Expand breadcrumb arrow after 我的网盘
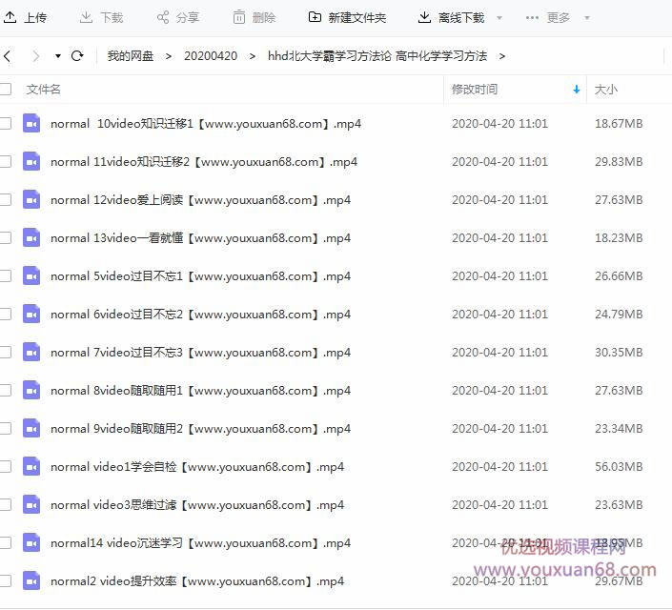Screen dimensions: 672x610 (x=169, y=56)
